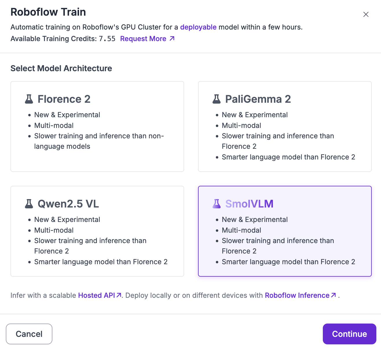Click the purple flask icon beside SmolVLM
Viewport: 381px width, 349px height.
click(217, 204)
